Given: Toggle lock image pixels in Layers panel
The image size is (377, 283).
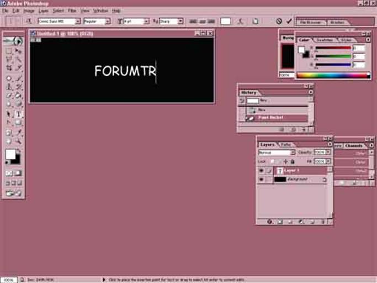Looking at the screenshot, I should (x=279, y=161).
